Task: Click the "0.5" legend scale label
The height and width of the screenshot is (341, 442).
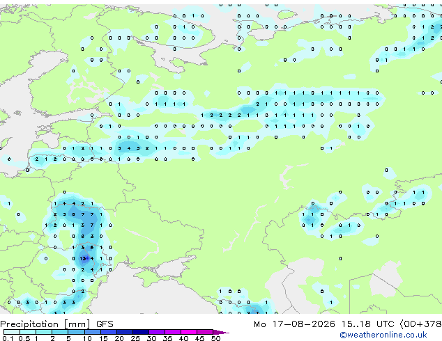Action: point(24,338)
